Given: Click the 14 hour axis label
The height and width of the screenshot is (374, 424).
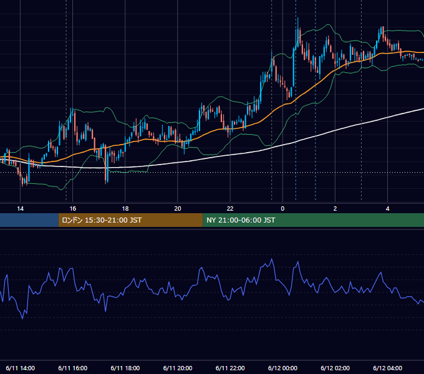Looking at the screenshot, I should [21, 209].
